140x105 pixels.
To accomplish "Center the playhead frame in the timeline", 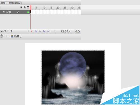I will point(32,31).
